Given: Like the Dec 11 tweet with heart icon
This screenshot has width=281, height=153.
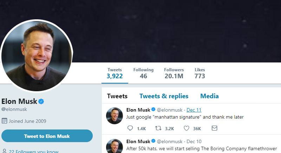Looking at the screenshot, I should coord(187,128).
